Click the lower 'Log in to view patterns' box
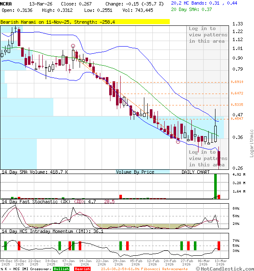This screenshot has width=254, height=271. [208, 158]
